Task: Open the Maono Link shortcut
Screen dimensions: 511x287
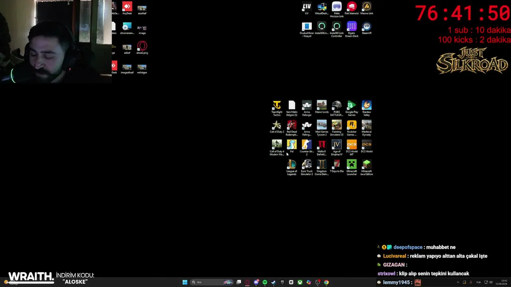Action: pos(366,8)
